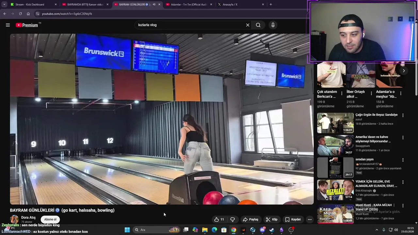Open more actions menu beside Kaydet
Image resolution: width=418 pixels, height=235 pixels.
pyautogui.click(x=310, y=219)
